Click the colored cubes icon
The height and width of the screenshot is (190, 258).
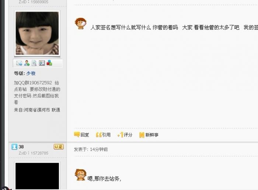point(49,63)
